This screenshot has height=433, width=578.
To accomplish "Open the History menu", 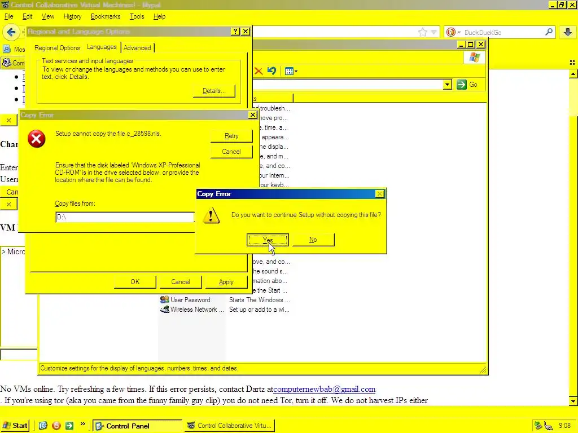I will click(73, 16).
